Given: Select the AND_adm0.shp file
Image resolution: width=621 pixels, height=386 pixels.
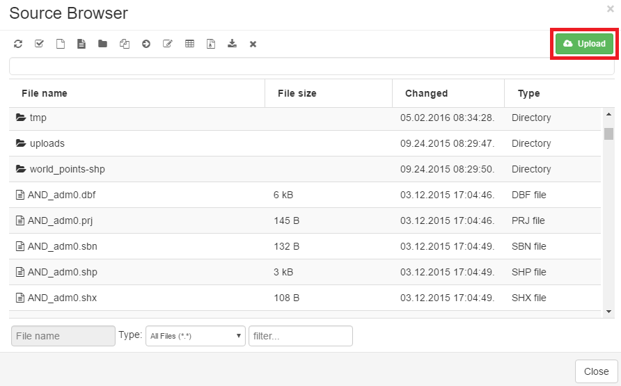Looking at the screenshot, I should [x=305, y=272].
